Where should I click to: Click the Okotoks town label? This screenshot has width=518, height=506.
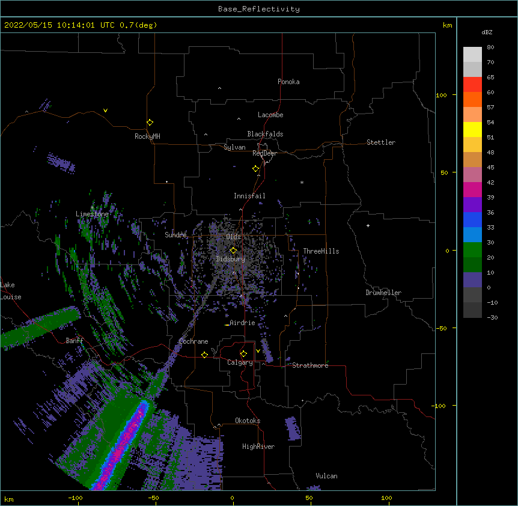248,421
